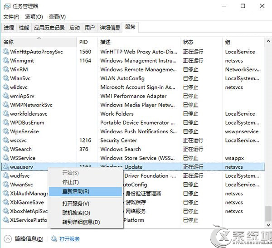Click the Work Folders description
272x248 pixels.
(117, 114)
